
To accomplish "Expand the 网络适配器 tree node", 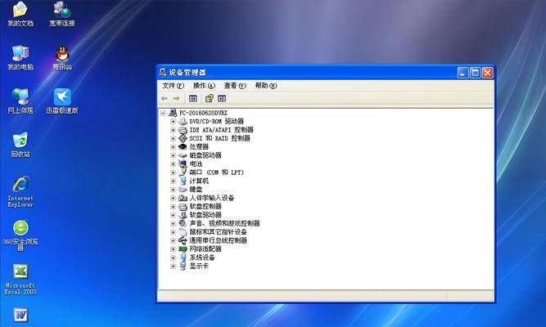I will tap(173, 249).
